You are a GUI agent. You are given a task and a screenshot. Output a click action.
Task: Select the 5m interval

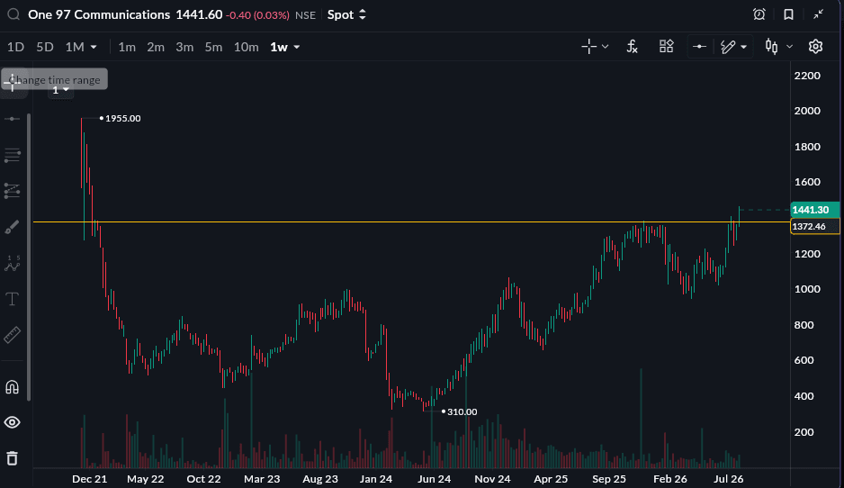pyautogui.click(x=213, y=47)
